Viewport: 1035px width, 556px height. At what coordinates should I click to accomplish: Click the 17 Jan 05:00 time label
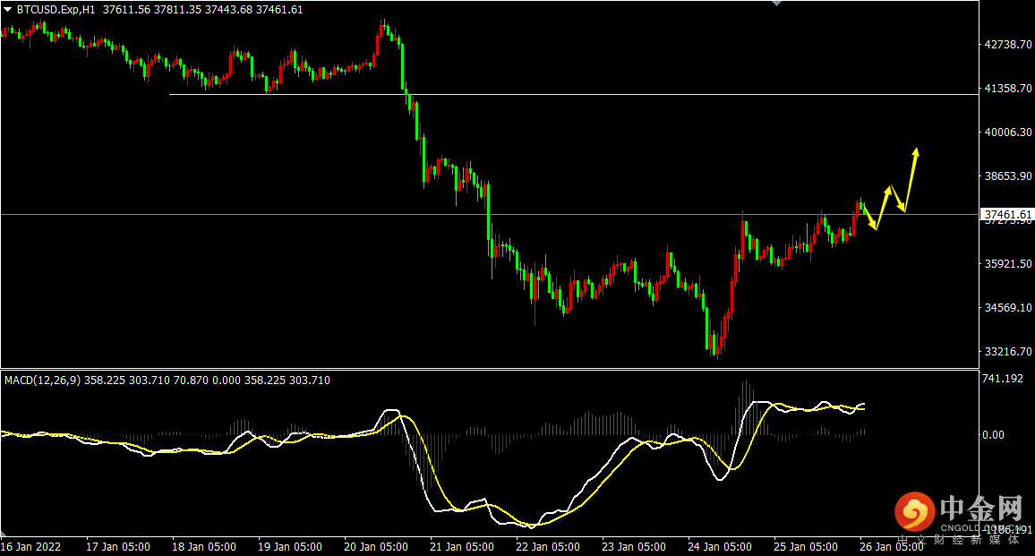[x=118, y=547]
